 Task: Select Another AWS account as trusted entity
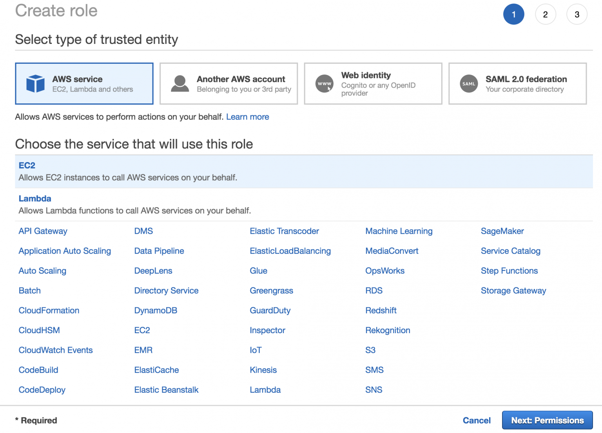228,83
